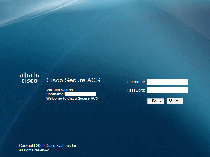Focus the Username input field
This screenshot has width=210, height=157.
click(x=167, y=82)
